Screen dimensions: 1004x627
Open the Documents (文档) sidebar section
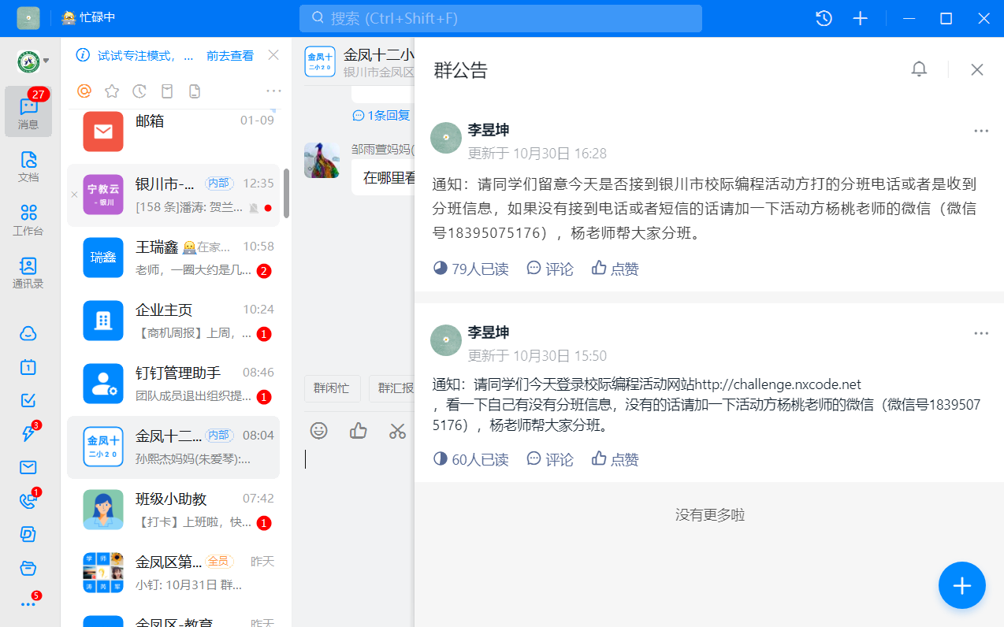coord(28,166)
